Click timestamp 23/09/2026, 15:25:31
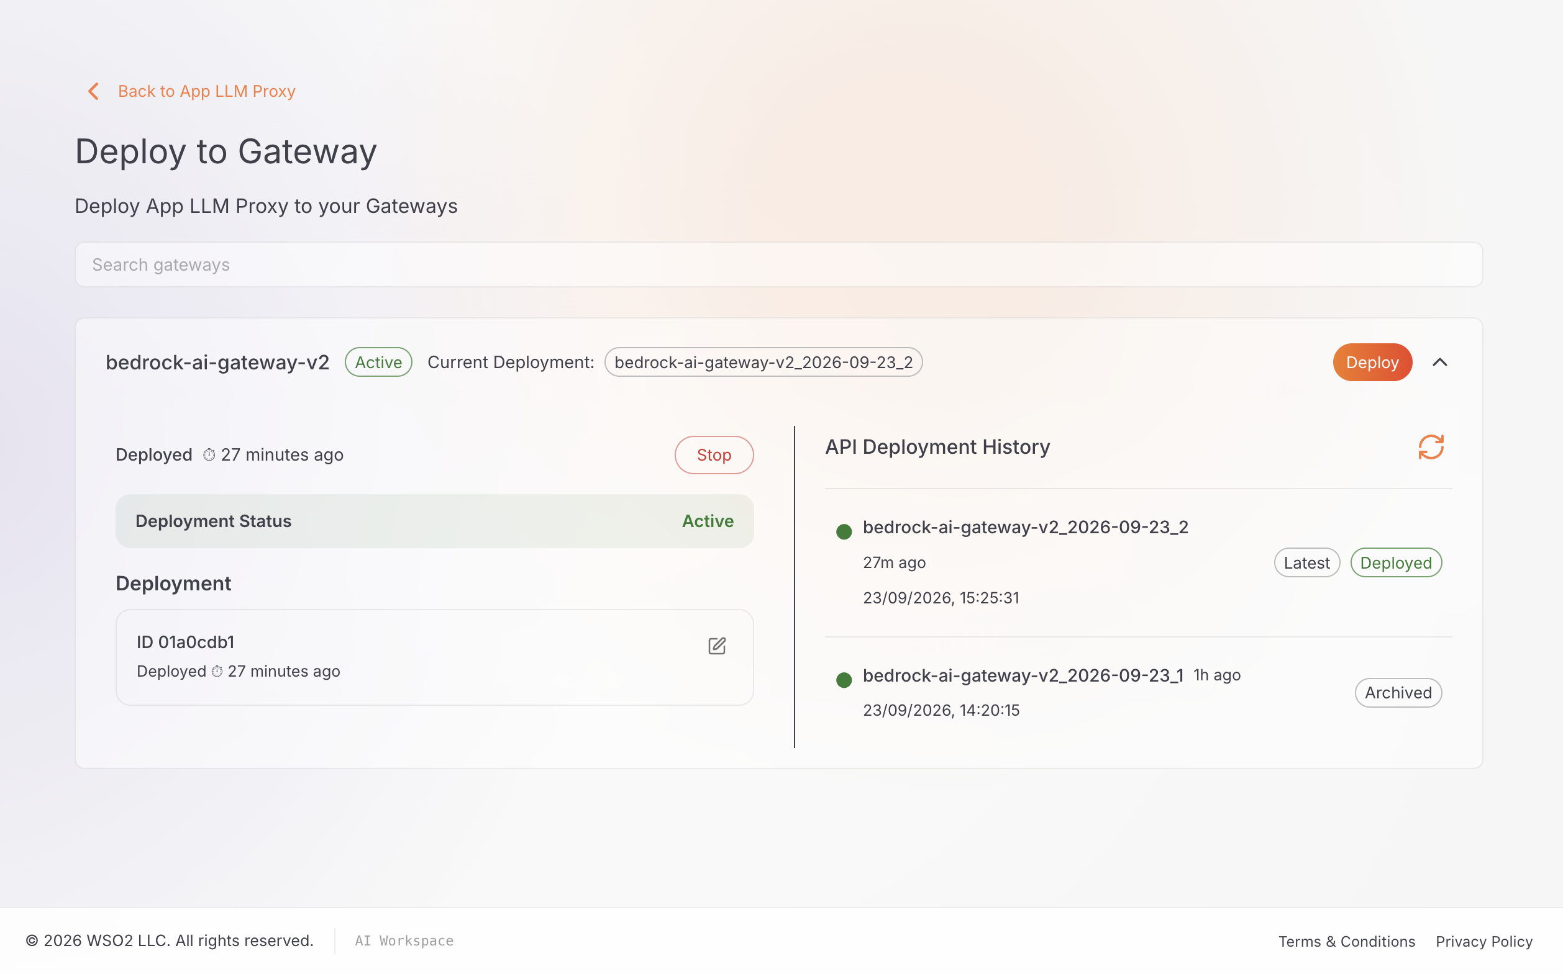The image size is (1563, 974). (x=941, y=598)
